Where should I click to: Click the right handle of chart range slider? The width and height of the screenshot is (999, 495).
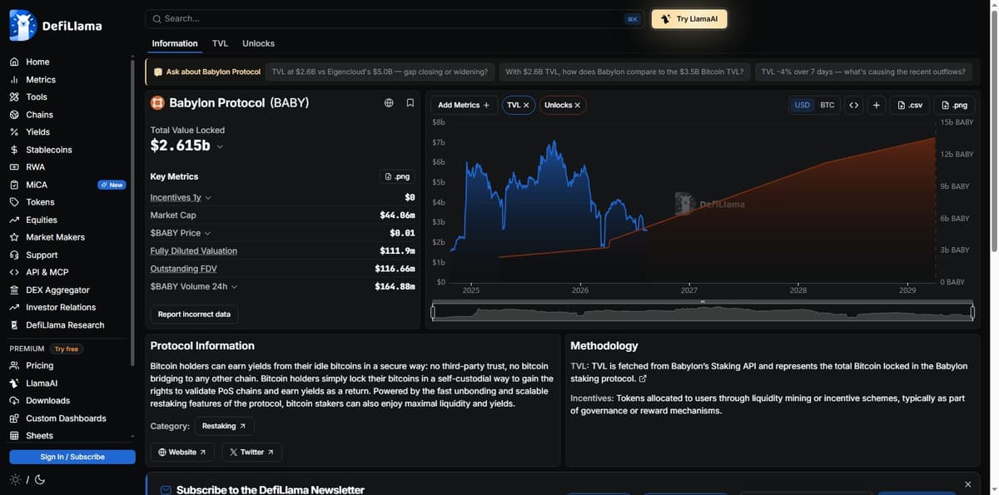pos(972,313)
